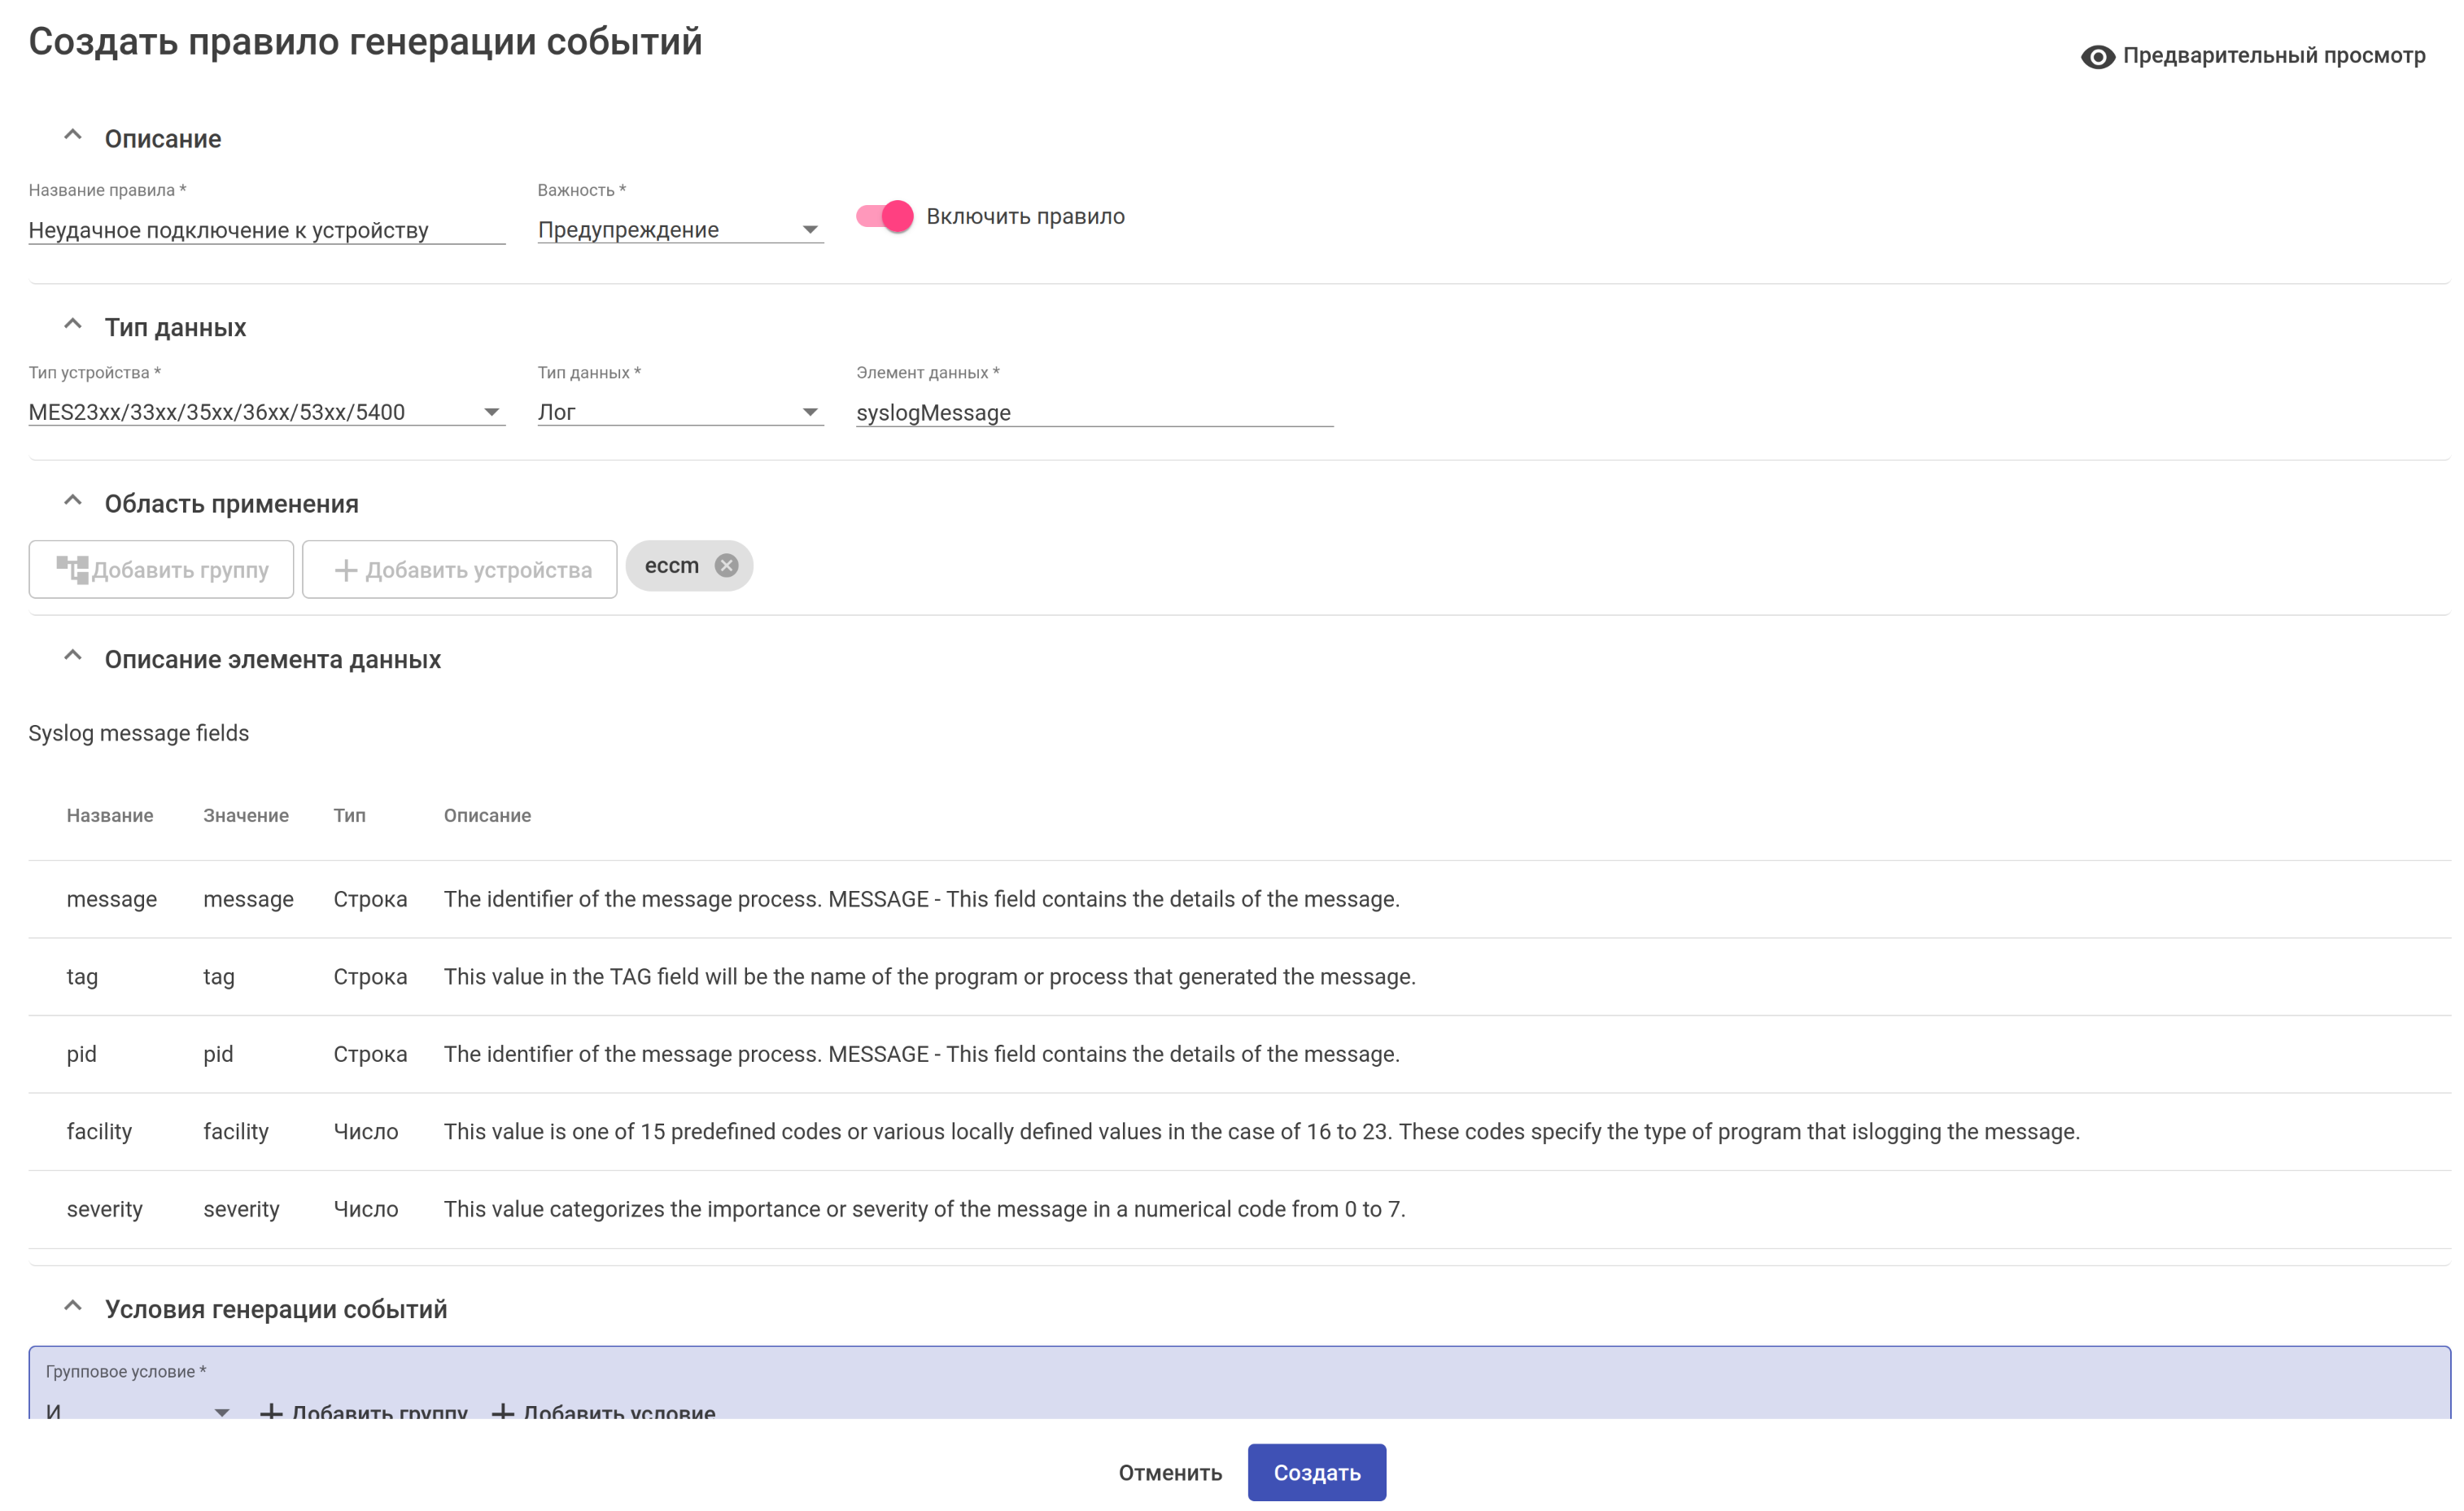Remove the eccm chip with X icon

[x=726, y=565]
